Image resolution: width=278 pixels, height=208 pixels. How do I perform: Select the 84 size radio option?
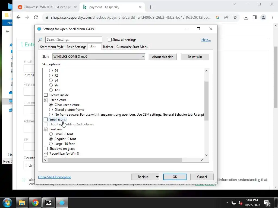point(51,80)
